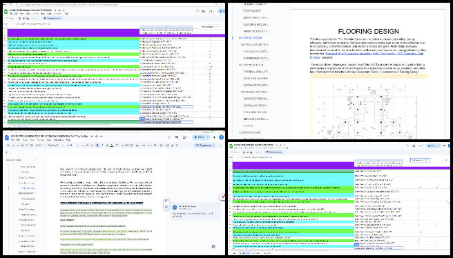Open the Suggesting mode dropdown
The image size is (453, 258).
[x=205, y=145]
